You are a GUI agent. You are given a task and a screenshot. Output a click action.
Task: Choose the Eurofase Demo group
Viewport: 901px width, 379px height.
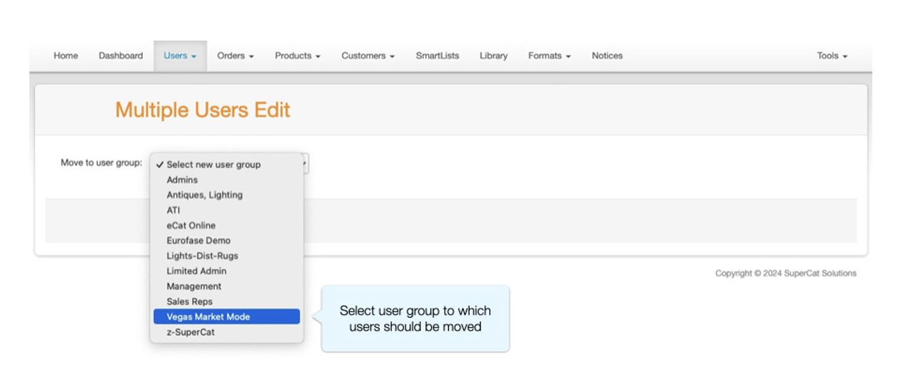point(227,241)
